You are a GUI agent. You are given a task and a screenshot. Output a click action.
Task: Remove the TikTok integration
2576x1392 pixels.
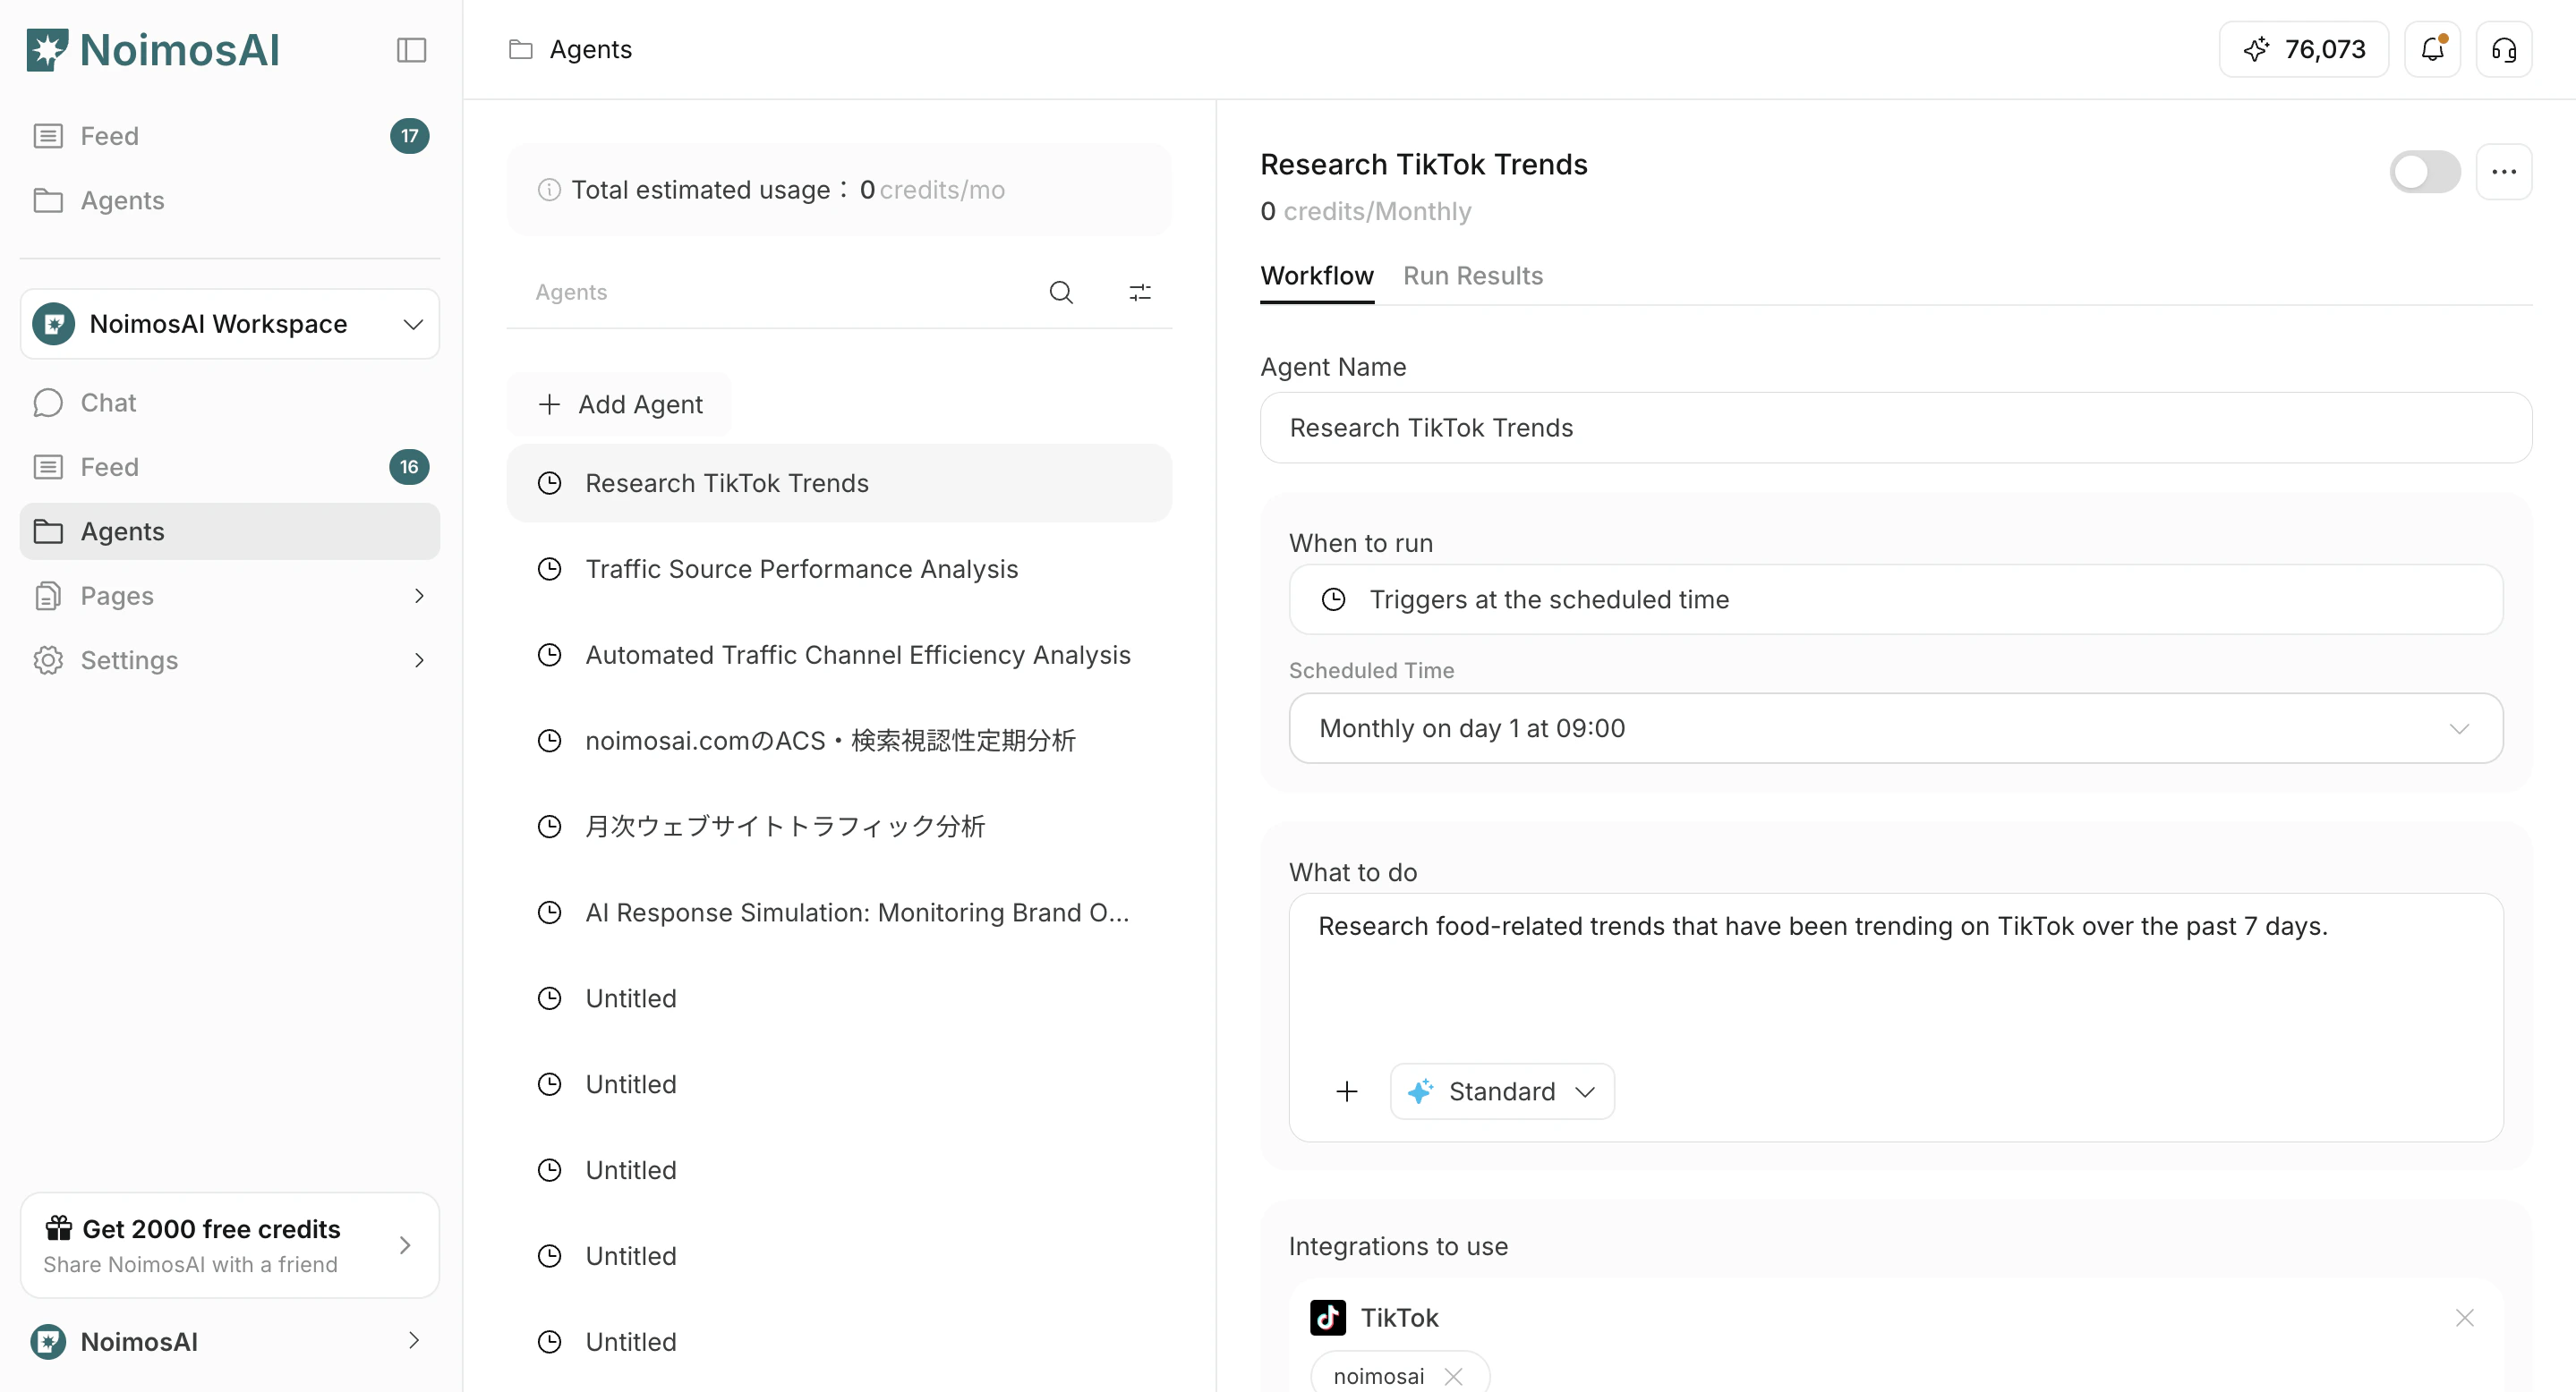2464,1317
